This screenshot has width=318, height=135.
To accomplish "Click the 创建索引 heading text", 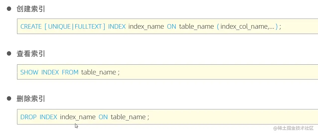I will click(31, 9).
